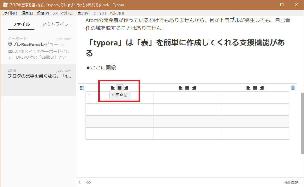The image size is (304, 187).
Task: Select the ブログの記事を書くなら file entry
Action: coord(38,80)
